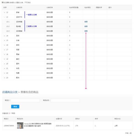This screenshot has height=137, width=134.
Task: Expand category row 18
Action: tap(4, 54)
